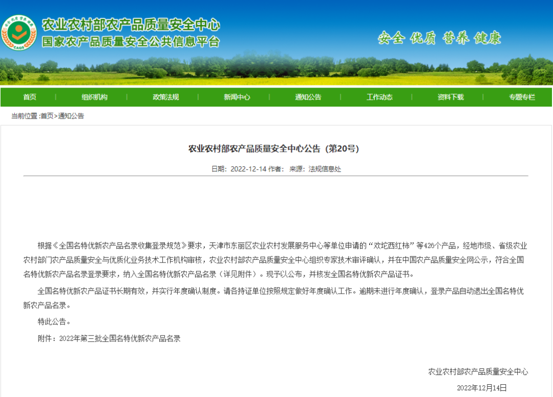Click the subtitle 国家农产品质量安全公共信息平台
The height and width of the screenshot is (397, 553).
tap(131, 41)
